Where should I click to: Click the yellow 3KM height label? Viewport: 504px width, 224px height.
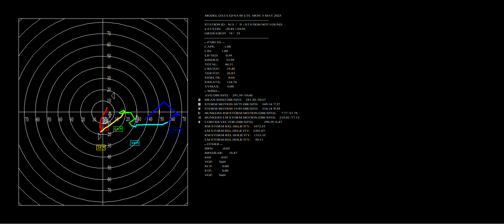(101, 147)
